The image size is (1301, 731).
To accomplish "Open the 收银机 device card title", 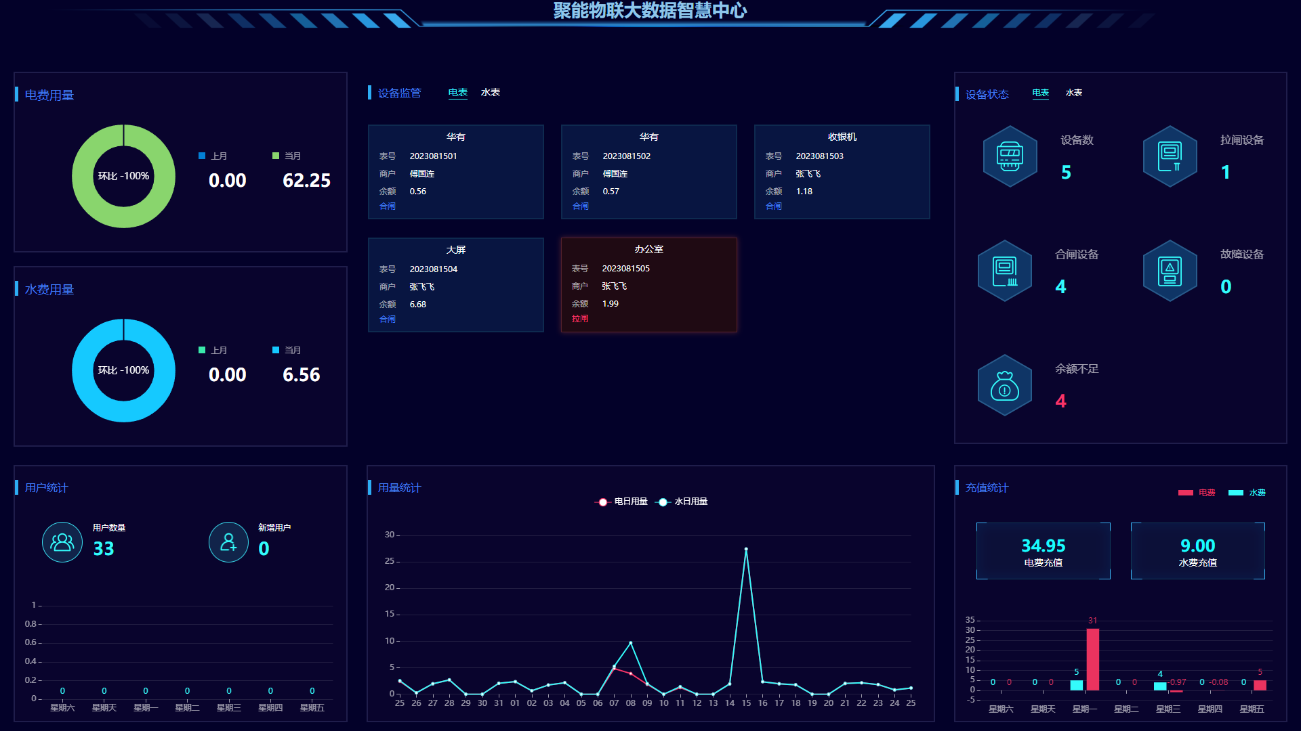I will point(842,137).
